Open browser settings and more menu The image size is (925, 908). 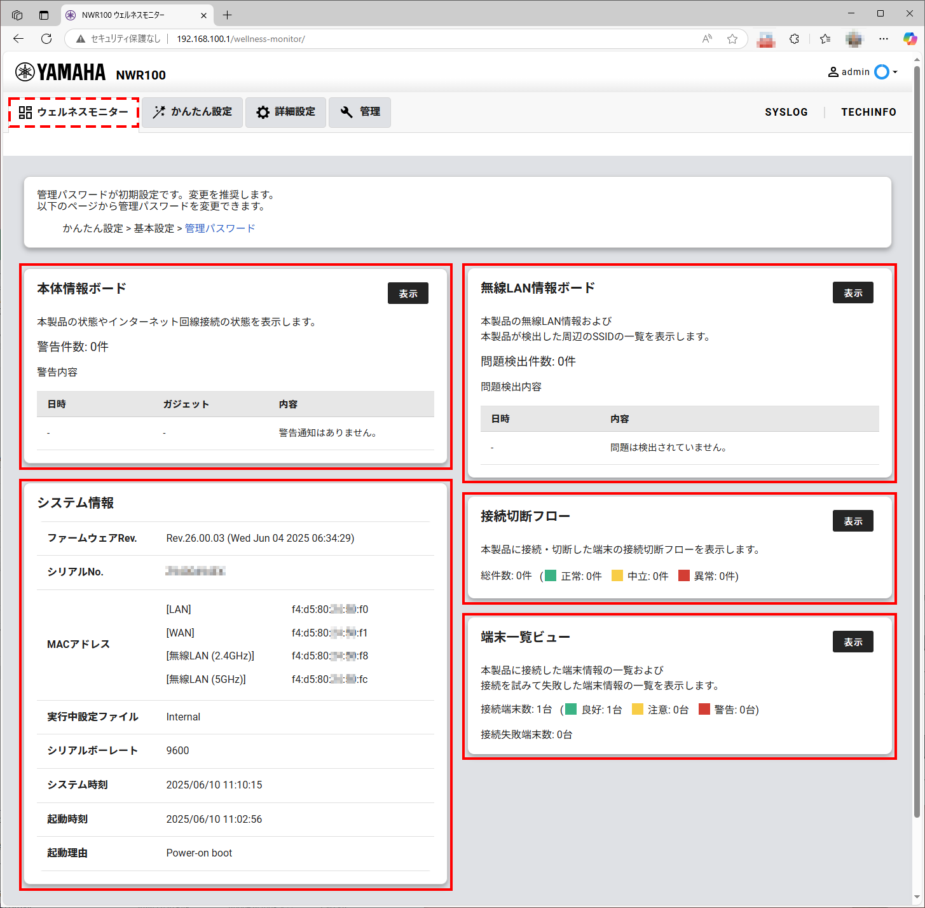pos(883,39)
